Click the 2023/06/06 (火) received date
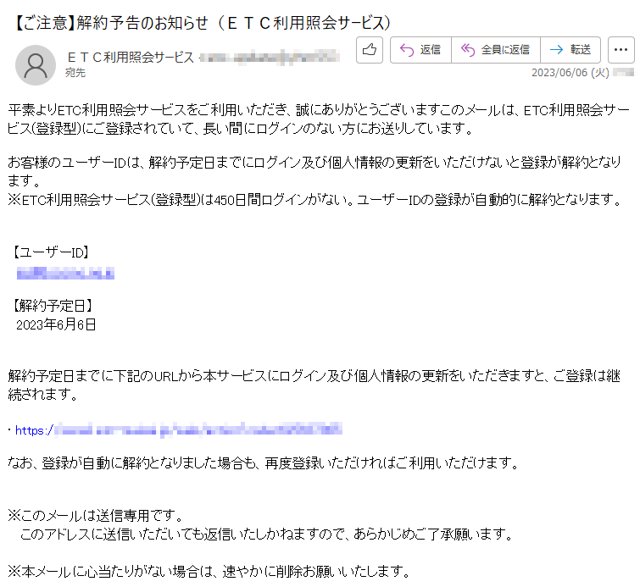Viewport: 640px width, 587px height. (570, 73)
